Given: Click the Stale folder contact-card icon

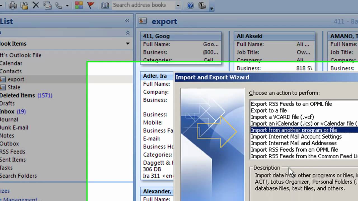Looking at the screenshot, I should point(3,87).
